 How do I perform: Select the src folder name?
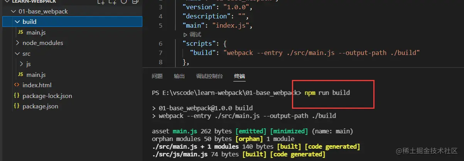click(x=26, y=54)
